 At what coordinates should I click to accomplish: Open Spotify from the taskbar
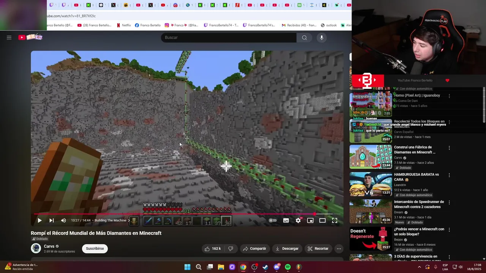point(288,267)
